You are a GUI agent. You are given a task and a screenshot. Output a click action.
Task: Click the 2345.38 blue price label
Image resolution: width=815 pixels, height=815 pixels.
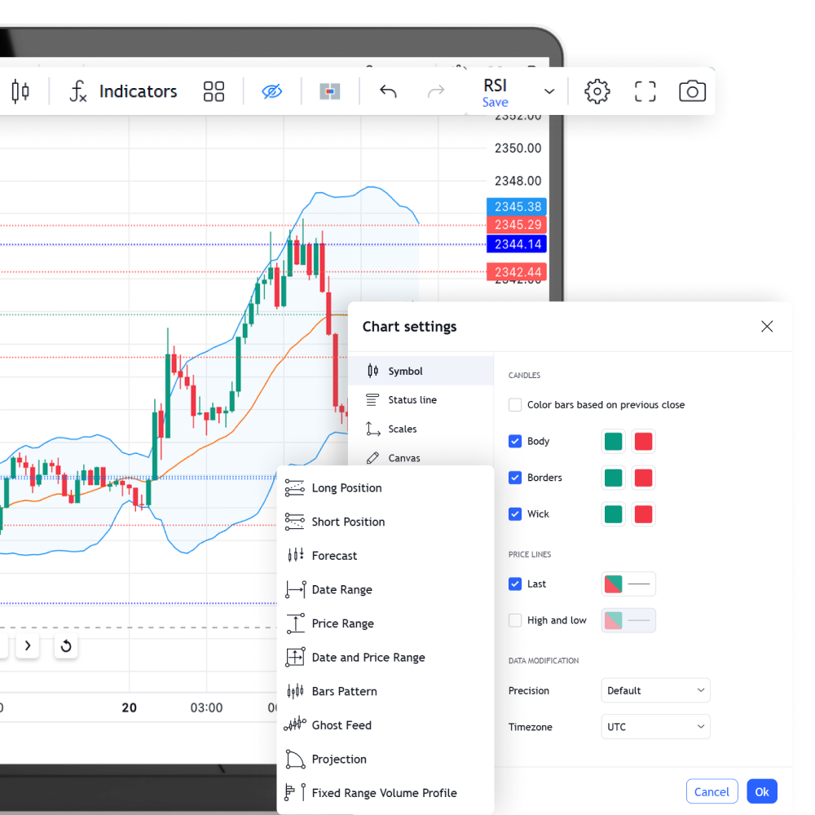point(517,206)
